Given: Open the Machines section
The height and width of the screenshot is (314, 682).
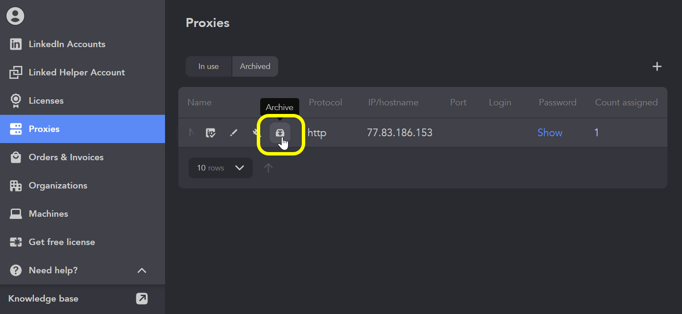Looking at the screenshot, I should [48, 213].
